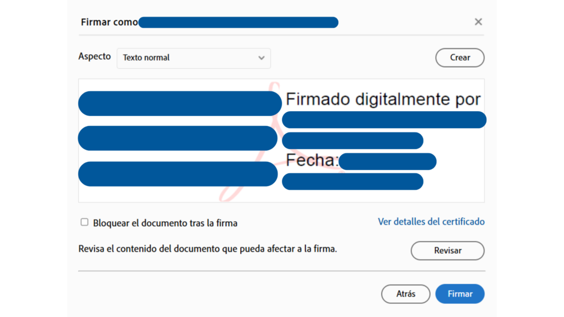Click the chevron arrow in Aspecto combo box
564x317 pixels.
(x=262, y=58)
